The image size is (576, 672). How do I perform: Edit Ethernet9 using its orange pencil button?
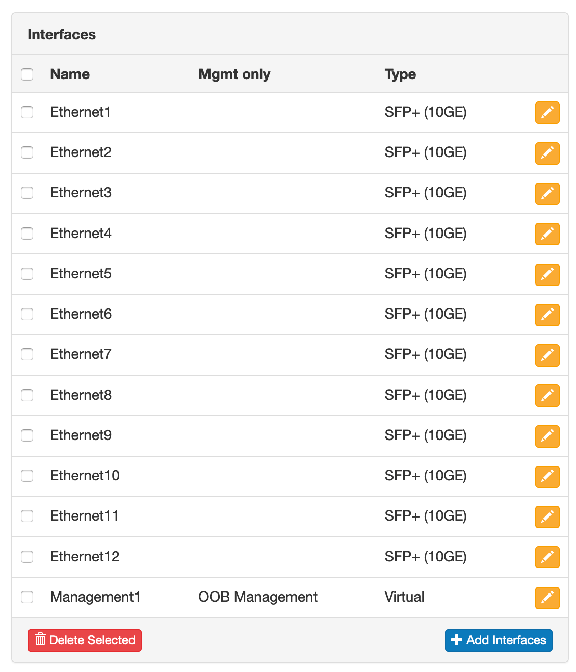[x=547, y=436]
